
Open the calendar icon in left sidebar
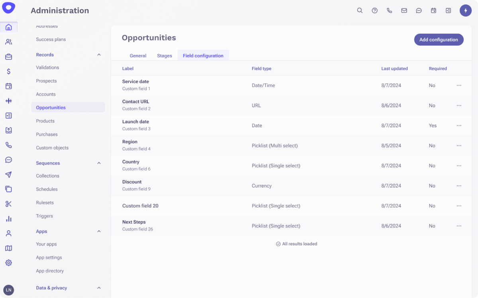coord(8,86)
